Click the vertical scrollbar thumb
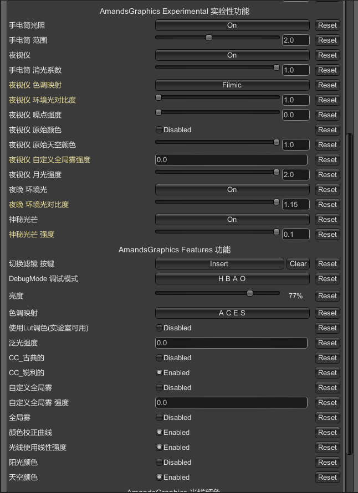 coord(349,294)
